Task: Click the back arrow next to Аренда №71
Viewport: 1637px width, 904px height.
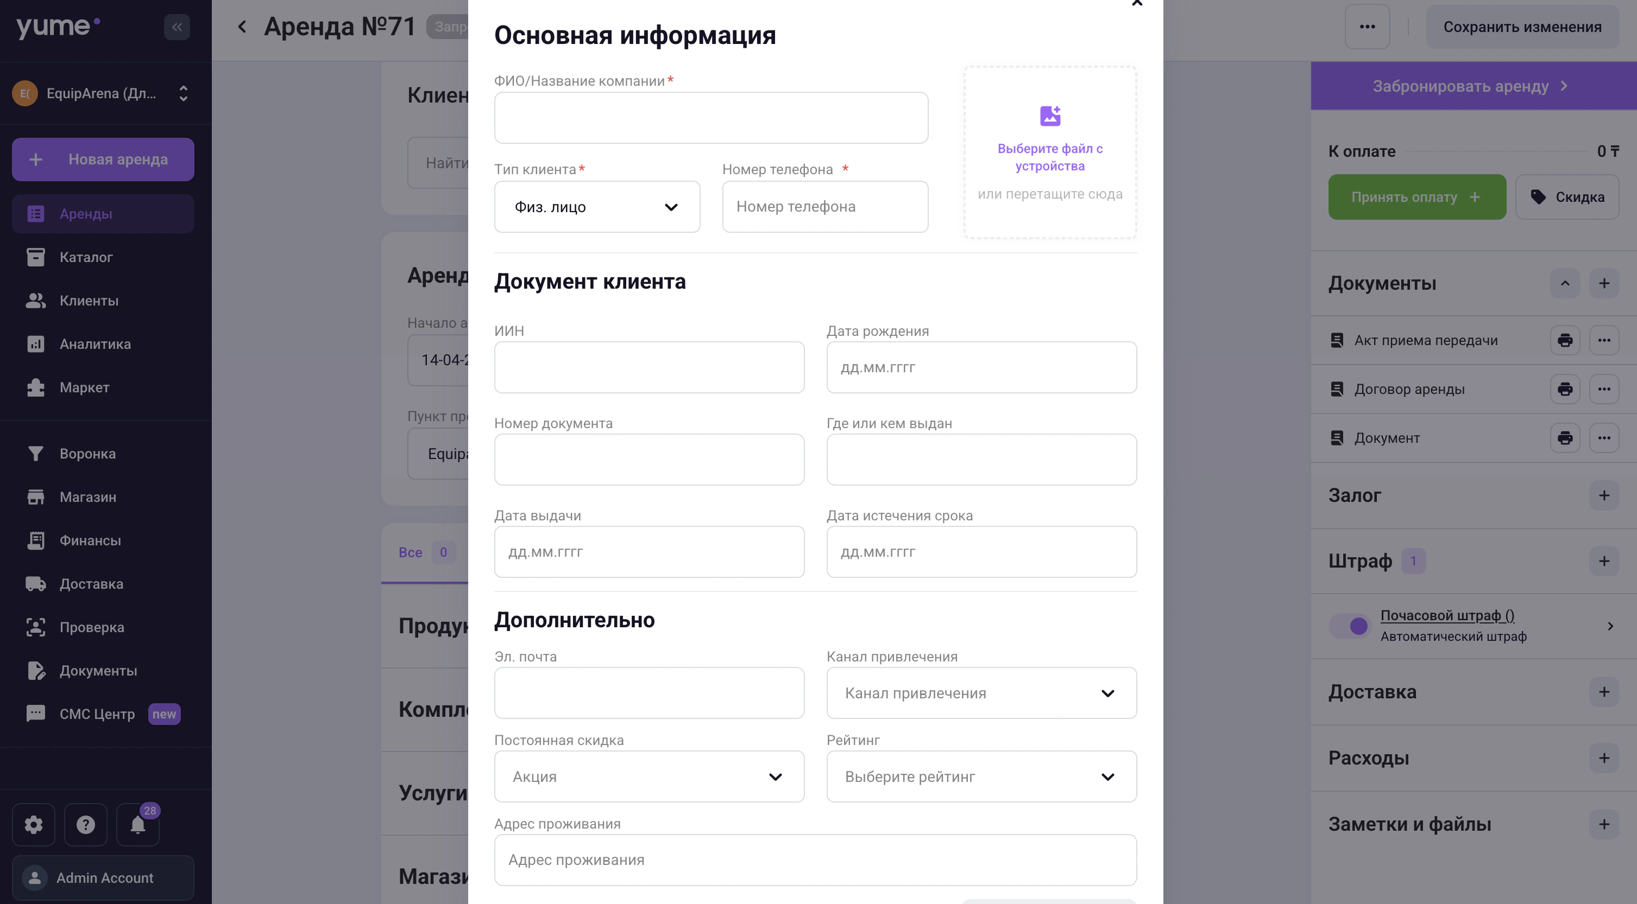Action: point(242,27)
